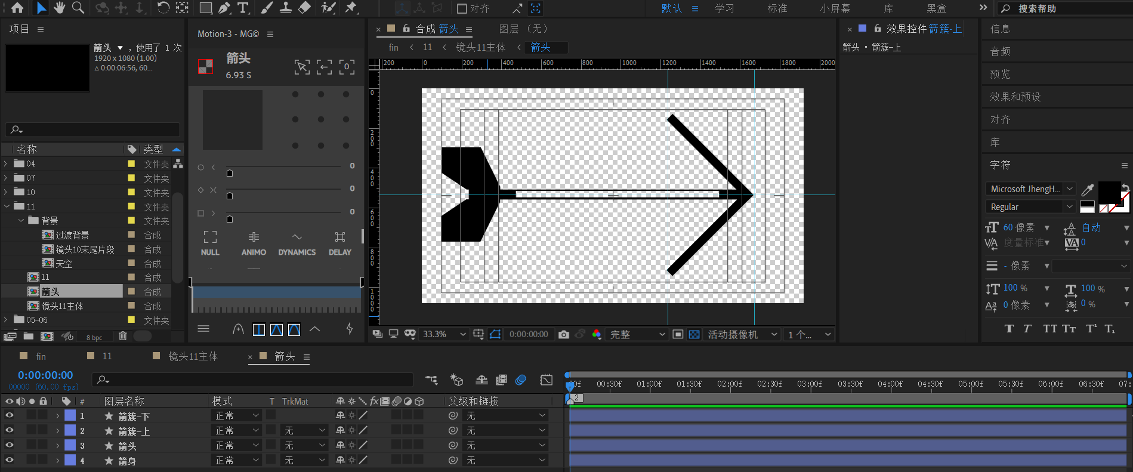This screenshot has width=1133, height=472.
Task: Select the Hand tool
Action: pos(59,8)
